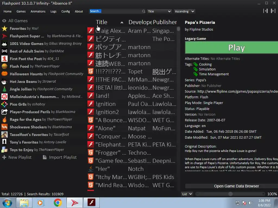278x208 pixels.
Task: Open the List layout dropdown
Action: (187, 194)
